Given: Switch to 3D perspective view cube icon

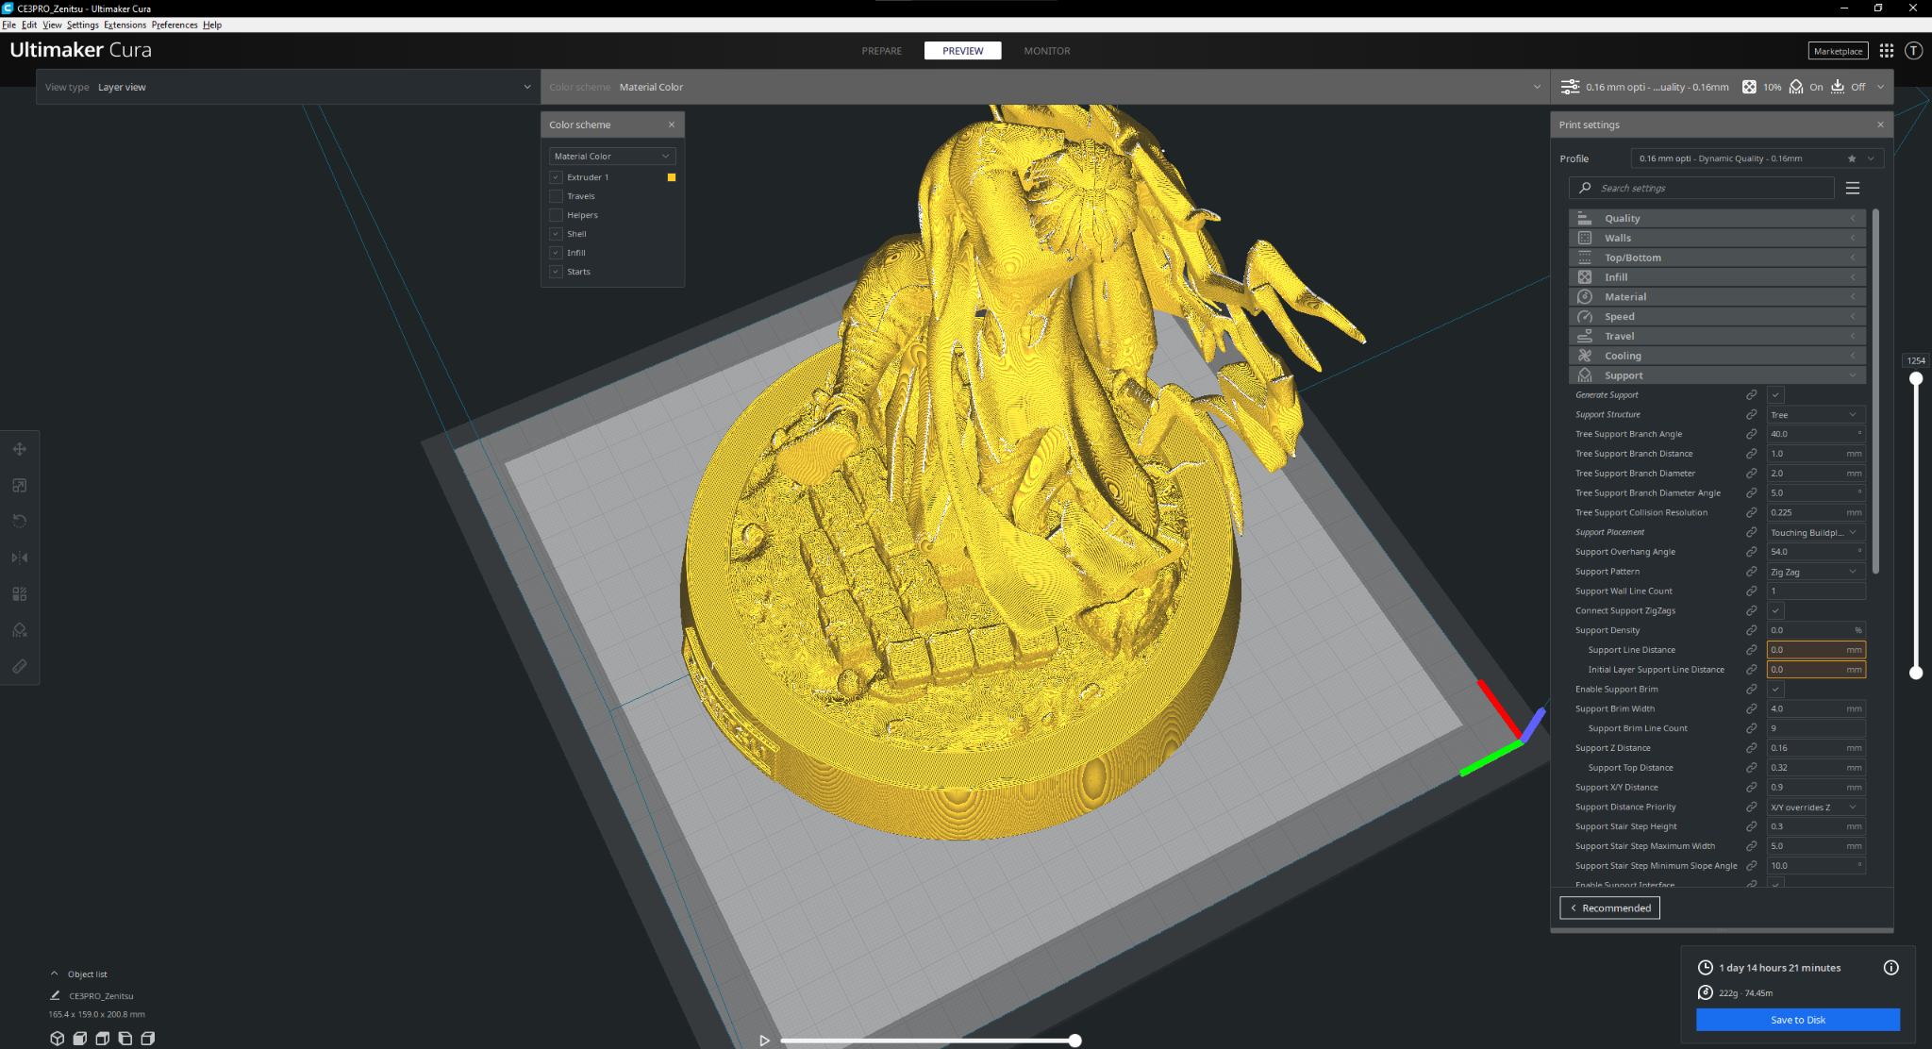Looking at the screenshot, I should click(58, 1038).
